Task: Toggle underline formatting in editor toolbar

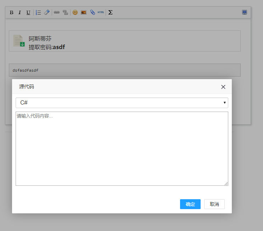Action: coord(28,12)
